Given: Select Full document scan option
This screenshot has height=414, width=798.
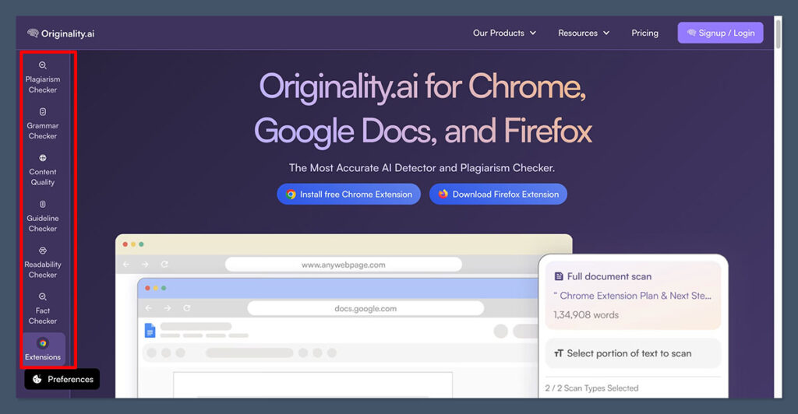Looking at the screenshot, I should click(633, 295).
